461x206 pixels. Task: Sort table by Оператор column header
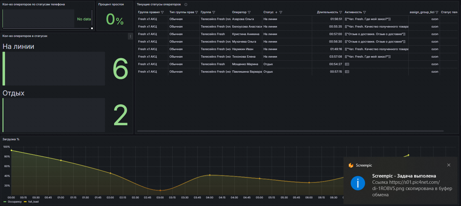[x=239, y=13]
